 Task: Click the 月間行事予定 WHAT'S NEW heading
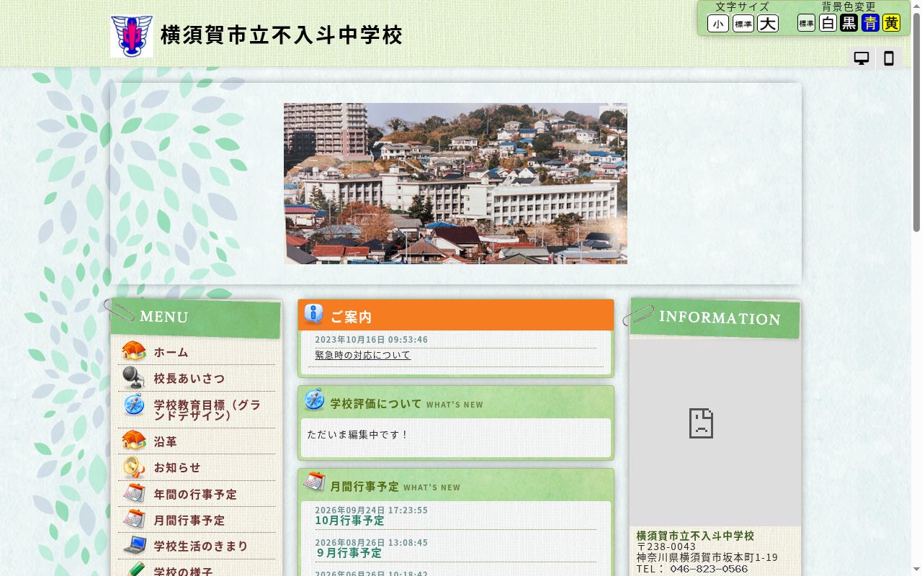click(395, 487)
